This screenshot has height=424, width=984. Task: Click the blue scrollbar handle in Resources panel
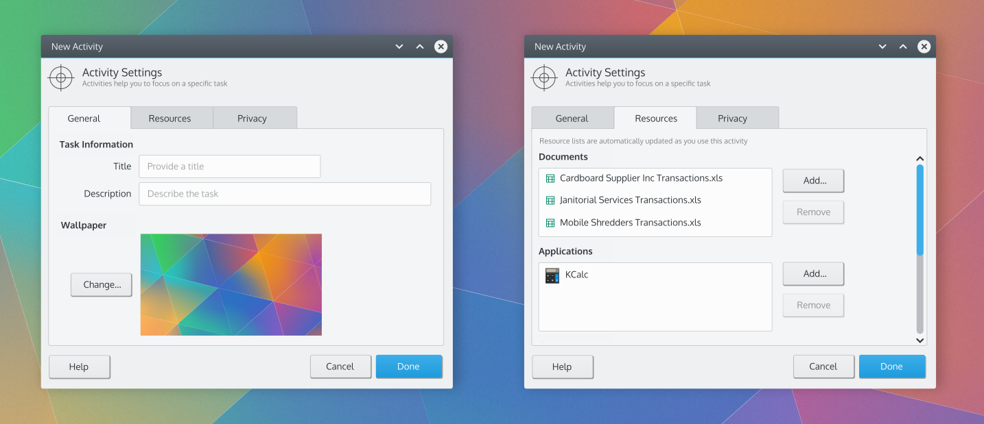coord(920,209)
